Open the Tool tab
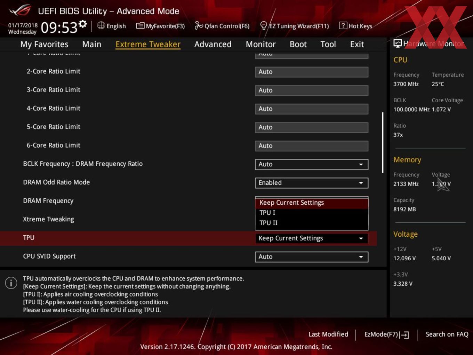 pyautogui.click(x=328, y=44)
